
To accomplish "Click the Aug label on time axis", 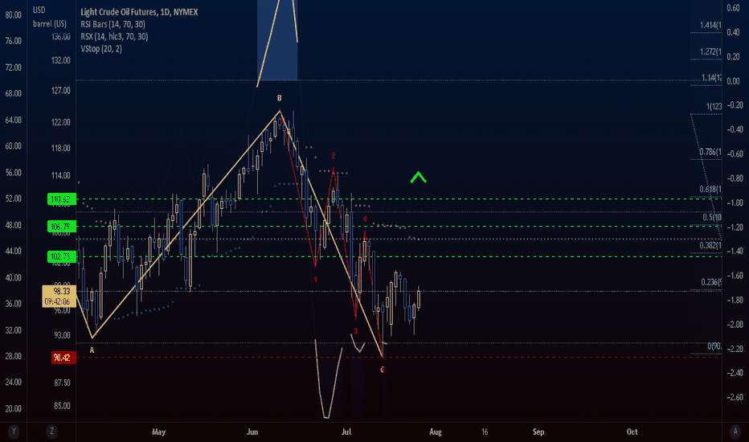I will (x=435, y=432).
